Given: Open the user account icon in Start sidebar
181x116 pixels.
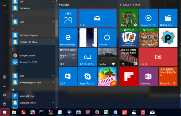Looking at the screenshot, I should [x=5, y=77].
